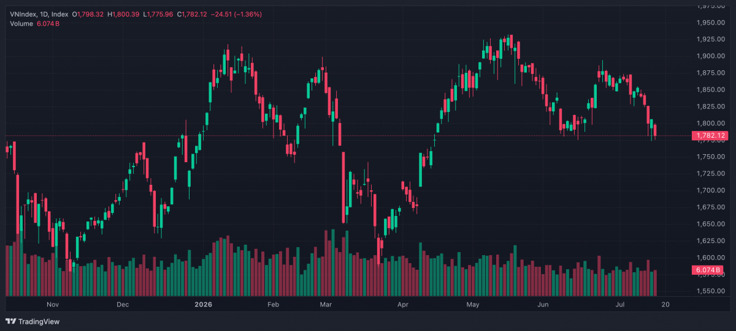Click the Mar label on time axis
Image resolution: width=736 pixels, height=331 pixels.
pyautogui.click(x=326, y=304)
